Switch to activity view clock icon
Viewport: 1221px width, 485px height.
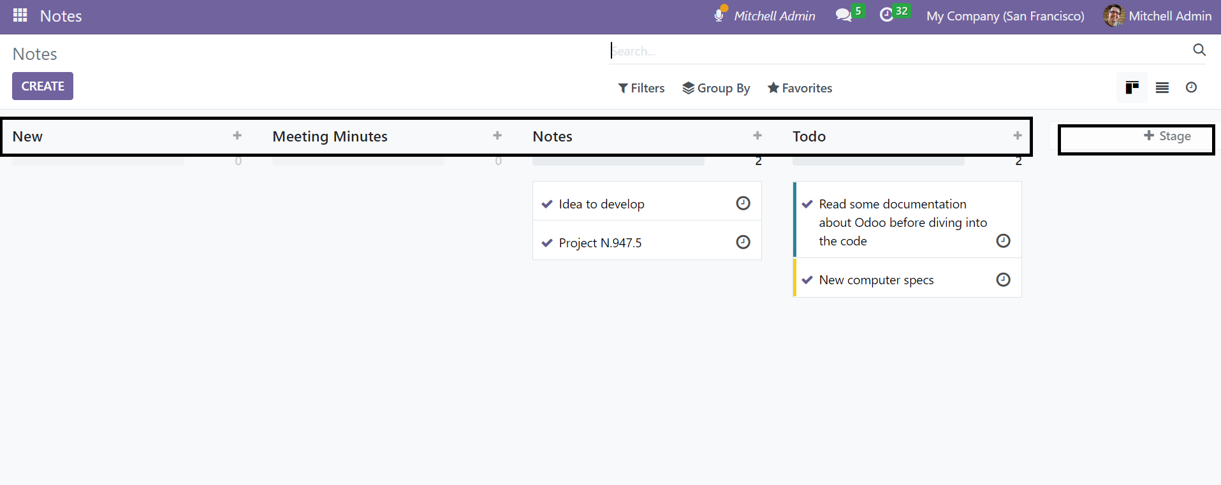point(1191,87)
